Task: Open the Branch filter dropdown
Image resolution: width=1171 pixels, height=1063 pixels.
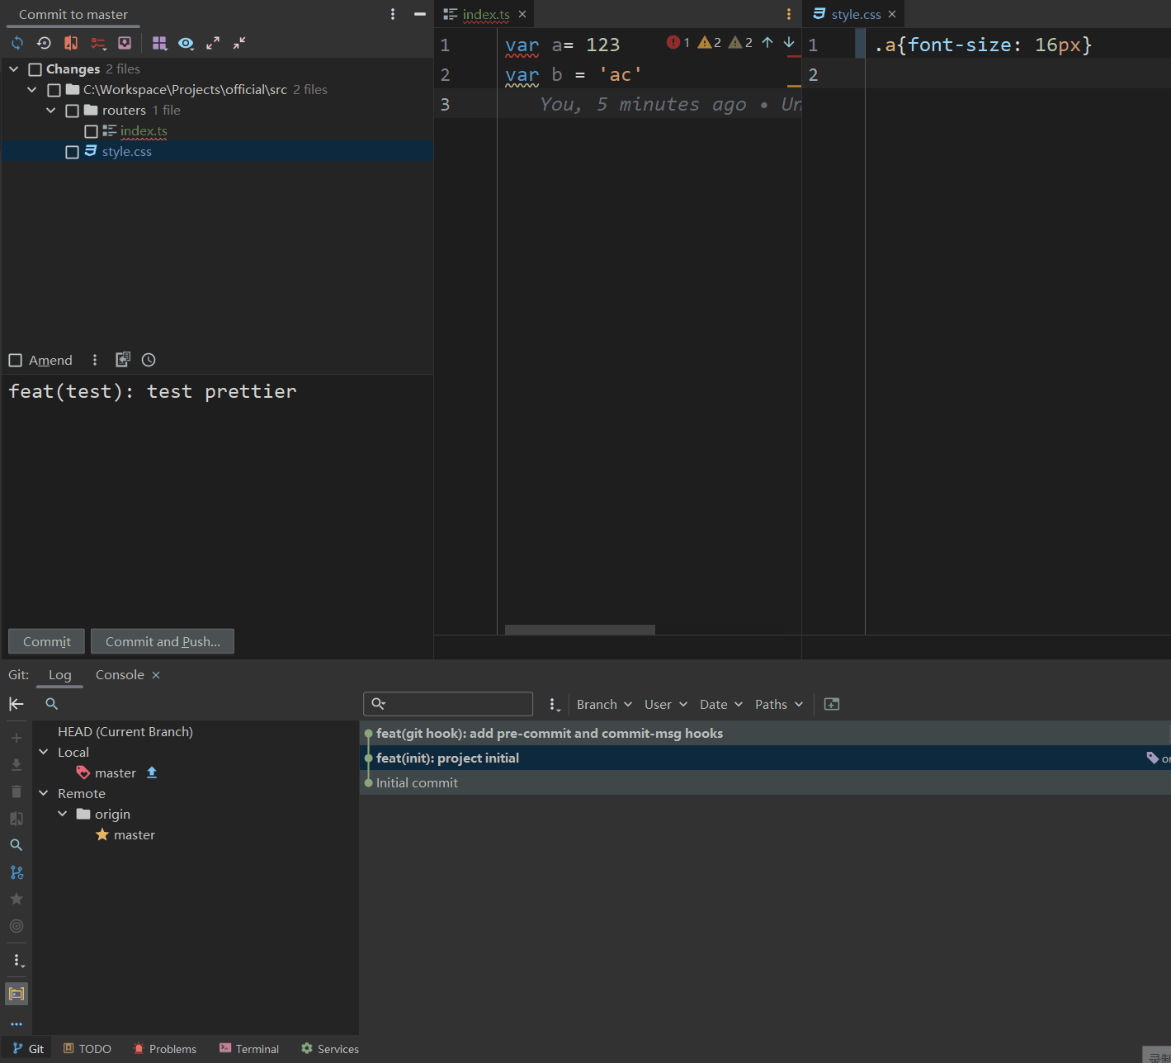Action: coord(604,704)
